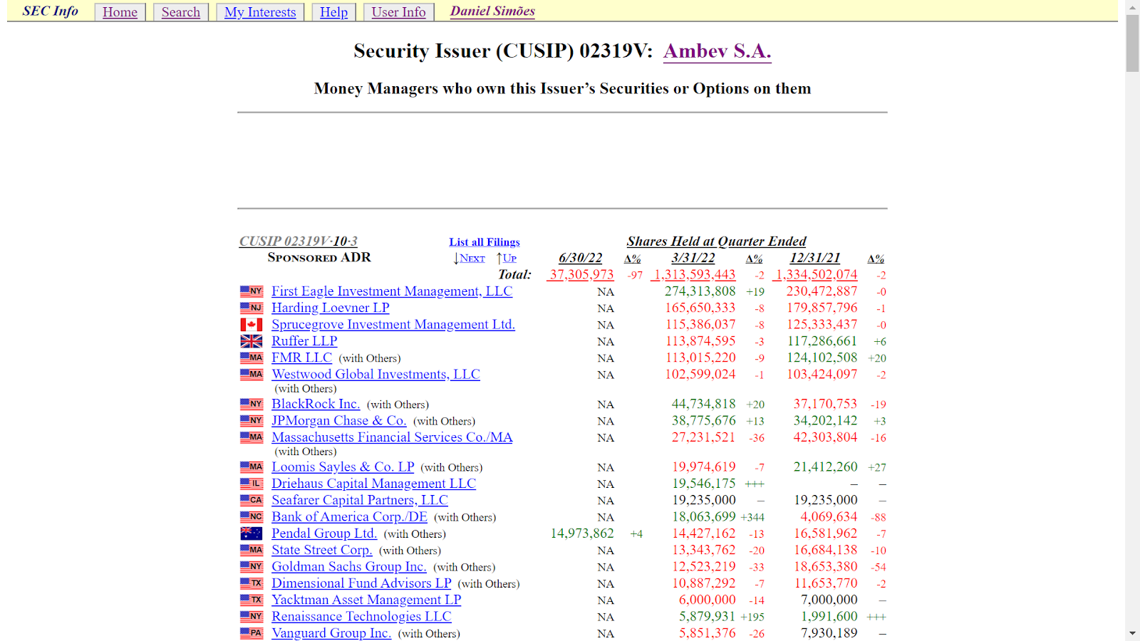The image size is (1140, 641).
Task: Click the scrollbar up arrow
Action: [x=1133, y=7]
